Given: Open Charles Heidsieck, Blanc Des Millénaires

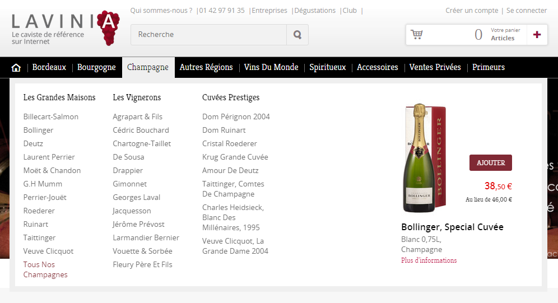Looking at the screenshot, I should click(x=233, y=217).
